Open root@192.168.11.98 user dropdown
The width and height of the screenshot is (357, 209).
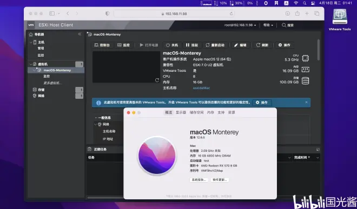coord(240,25)
